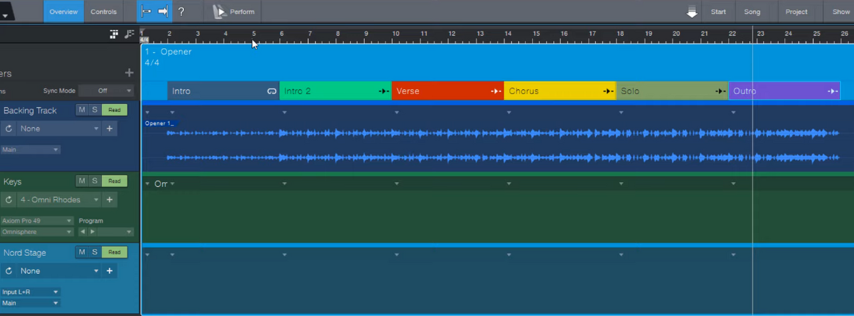Click the reload icon on the Keys player
The height and width of the screenshot is (316, 854).
point(9,200)
